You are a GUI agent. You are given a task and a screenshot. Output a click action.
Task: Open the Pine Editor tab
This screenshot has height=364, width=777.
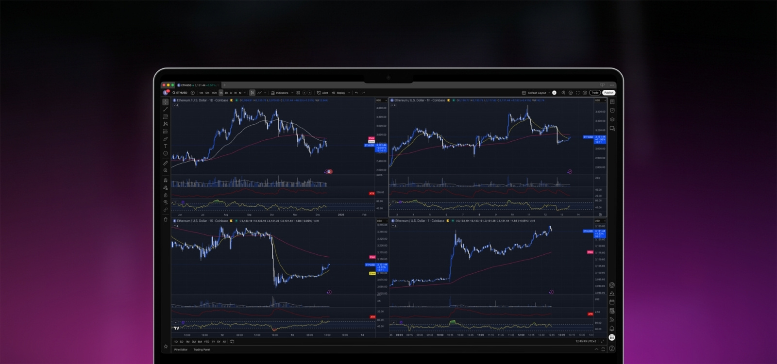181,349
